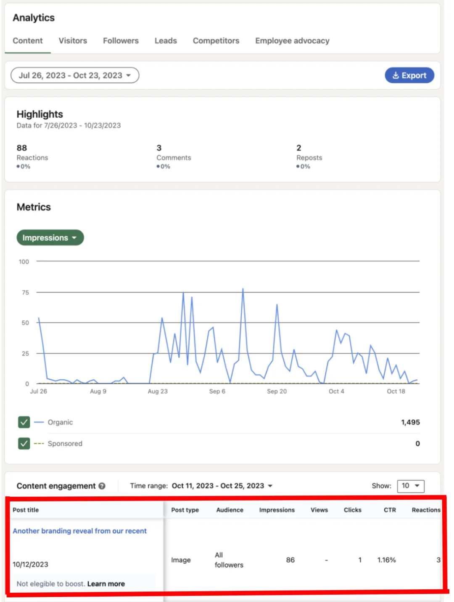
Task: Click the Audience column header
Action: tap(230, 510)
